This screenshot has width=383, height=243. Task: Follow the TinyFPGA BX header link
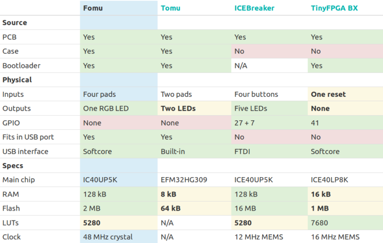(x=333, y=8)
